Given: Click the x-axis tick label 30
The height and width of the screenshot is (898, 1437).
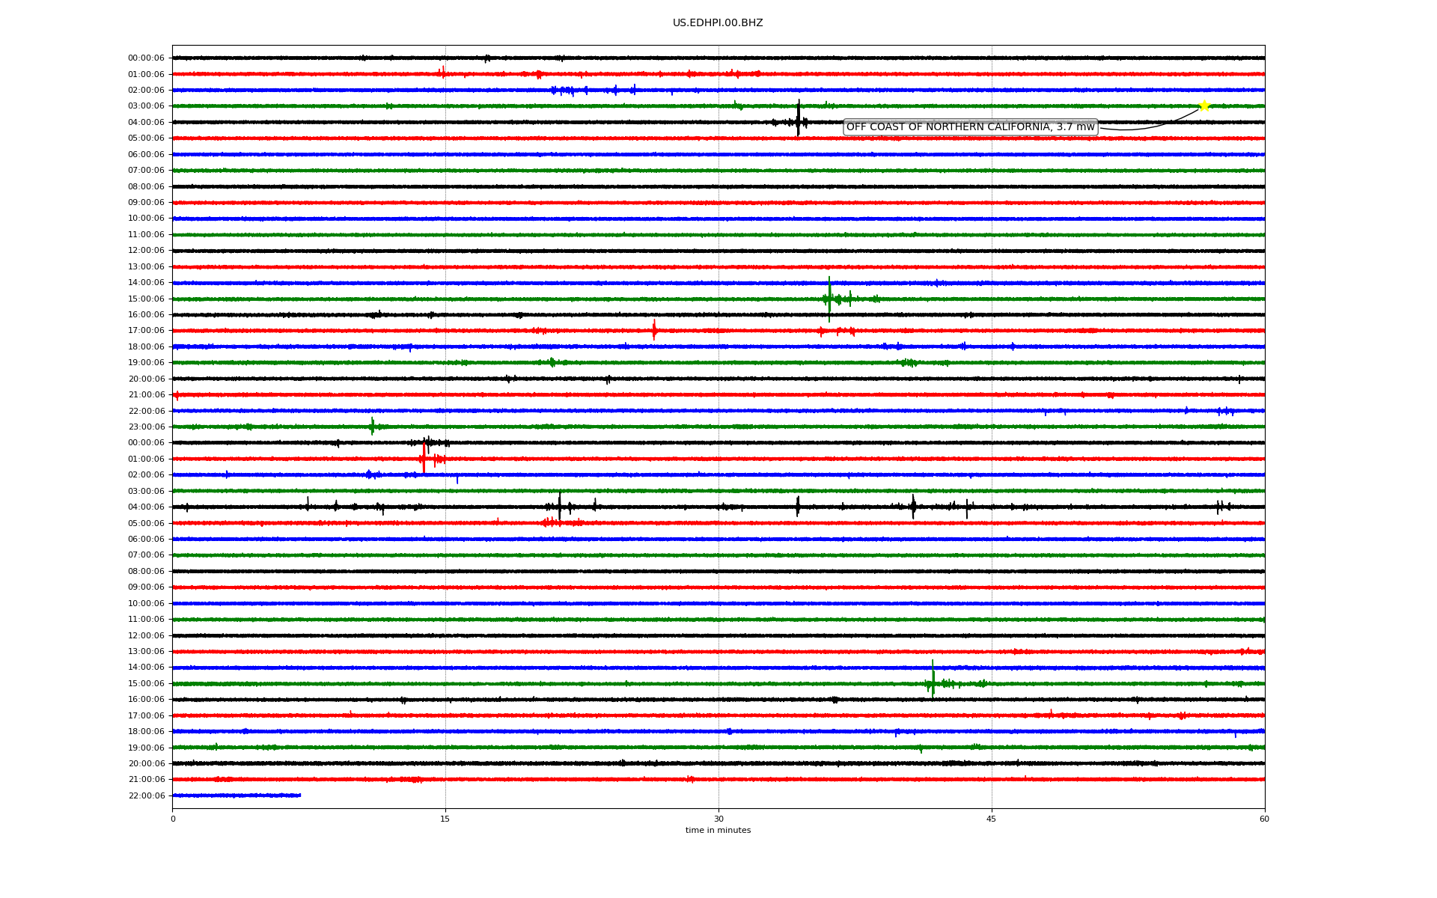Looking at the screenshot, I should [718, 819].
